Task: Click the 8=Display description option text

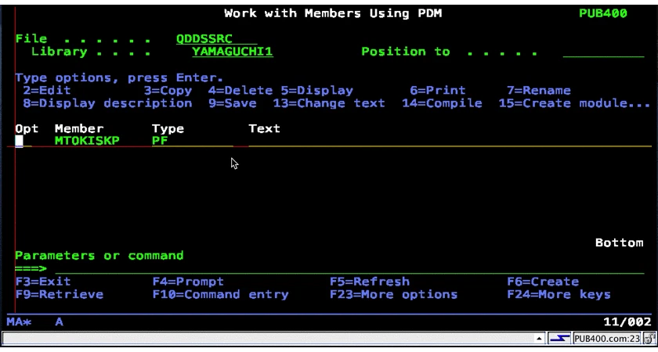Action: [107, 103]
